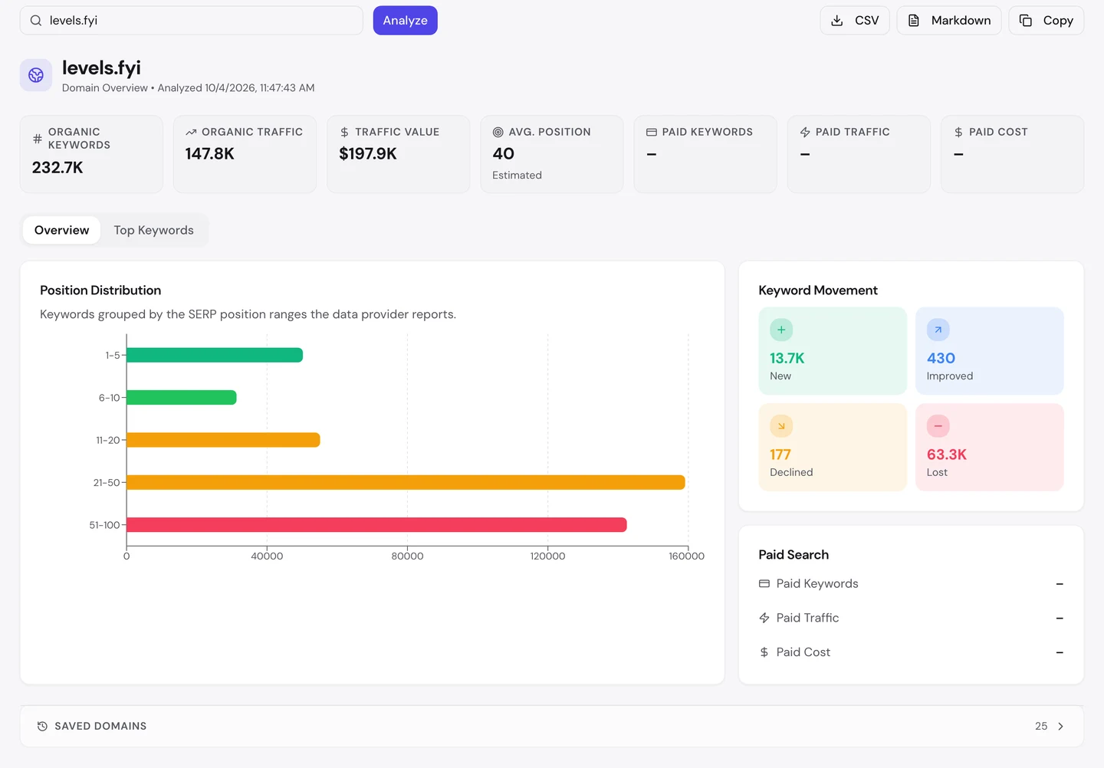
Task: Switch to the Overview tab
Action: (62, 230)
